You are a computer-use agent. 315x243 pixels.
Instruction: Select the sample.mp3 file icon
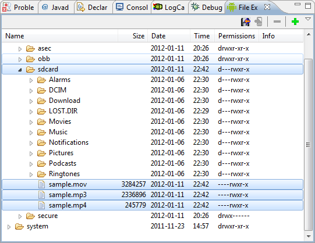(41, 195)
